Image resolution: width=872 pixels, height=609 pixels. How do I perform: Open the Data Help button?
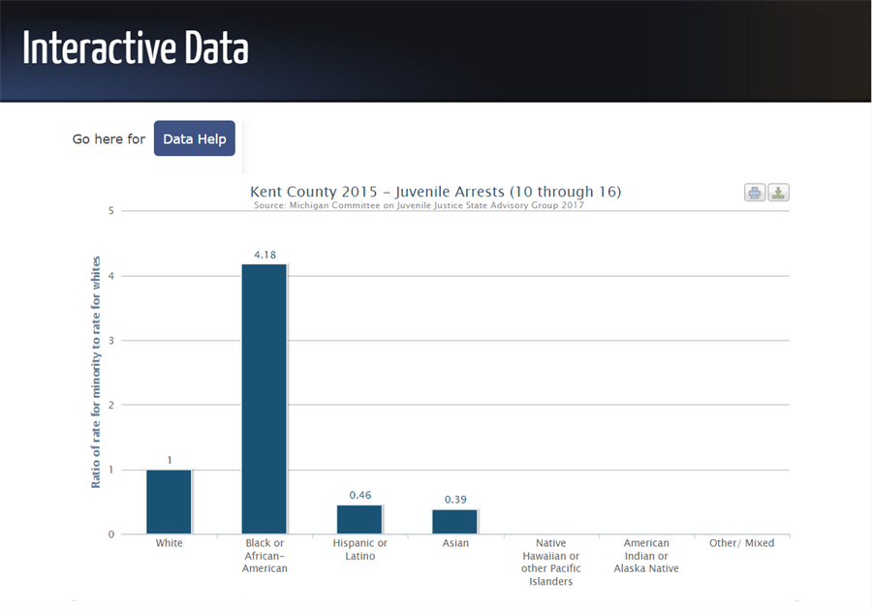(x=194, y=138)
